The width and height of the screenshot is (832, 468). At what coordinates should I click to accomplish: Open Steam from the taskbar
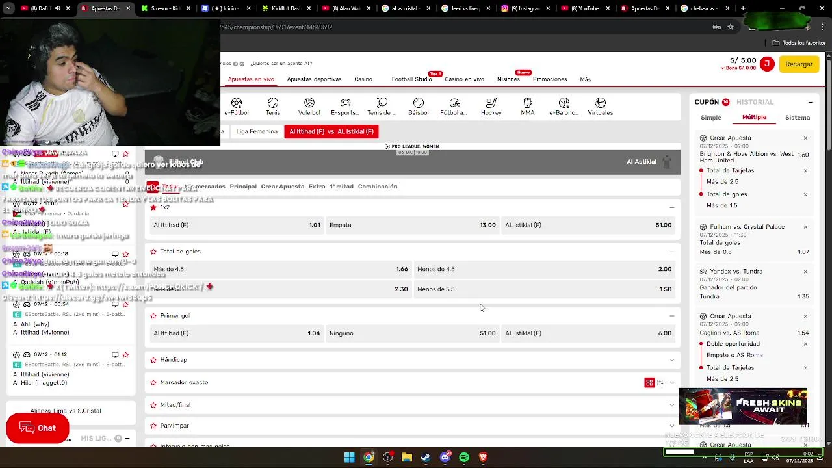(426, 457)
